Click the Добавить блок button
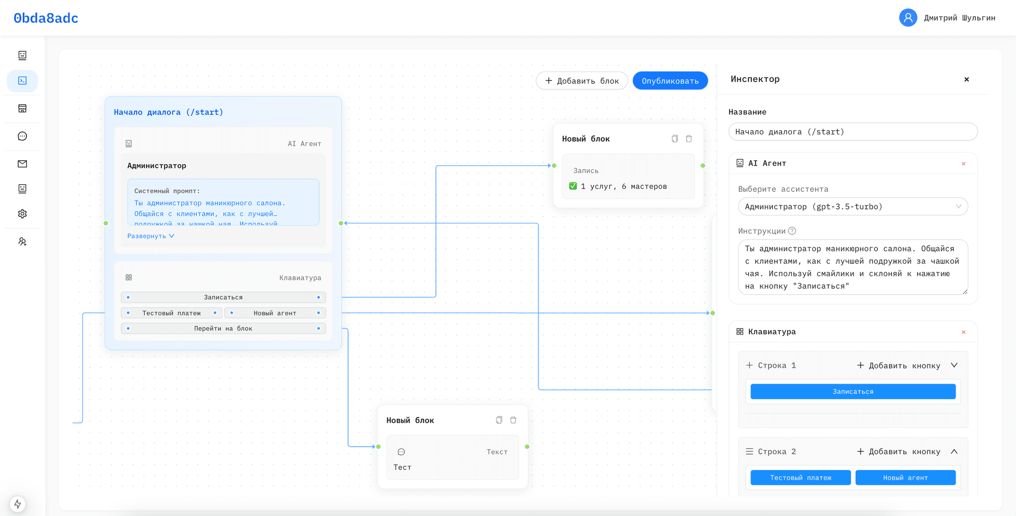 [582, 80]
